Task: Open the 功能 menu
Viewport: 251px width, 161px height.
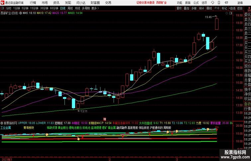Action: click(x=179, y=3)
